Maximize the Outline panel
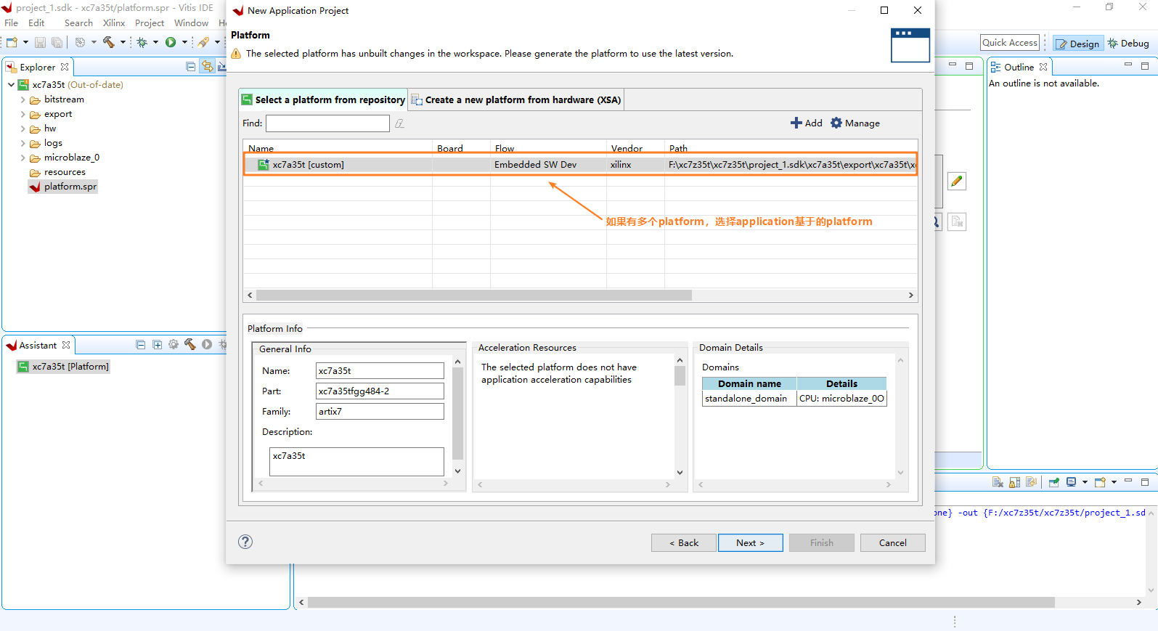 pyautogui.click(x=1145, y=66)
